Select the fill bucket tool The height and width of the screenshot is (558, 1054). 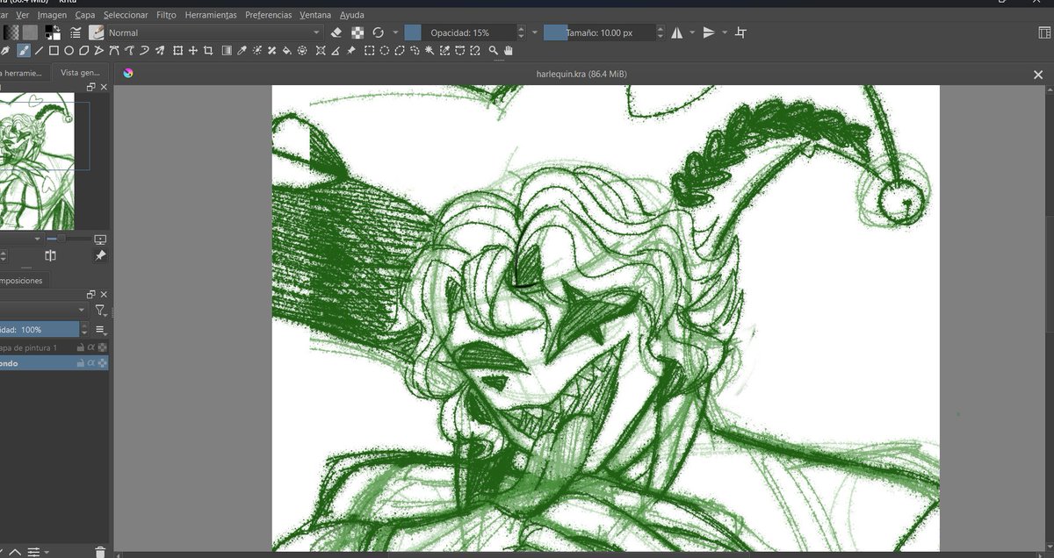click(286, 50)
